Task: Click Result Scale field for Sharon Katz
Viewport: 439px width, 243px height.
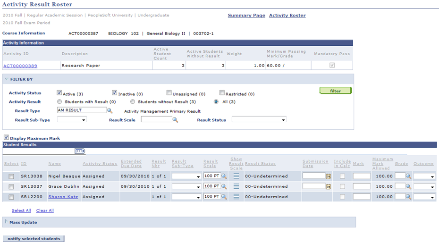Action: tap(212, 197)
